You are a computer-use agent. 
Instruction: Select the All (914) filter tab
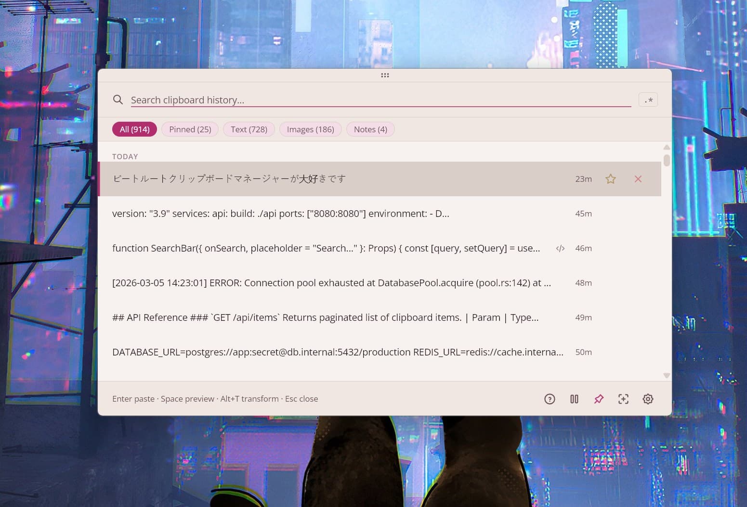pos(134,129)
